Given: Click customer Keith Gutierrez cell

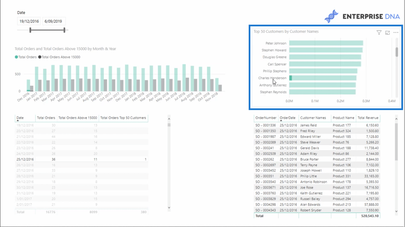Looking at the screenshot, I should tap(311, 193).
